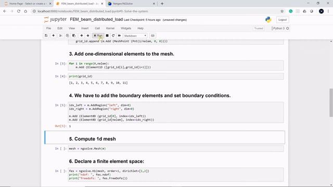Save notebook with the floppy disk icon

pyautogui.click(x=46, y=36)
